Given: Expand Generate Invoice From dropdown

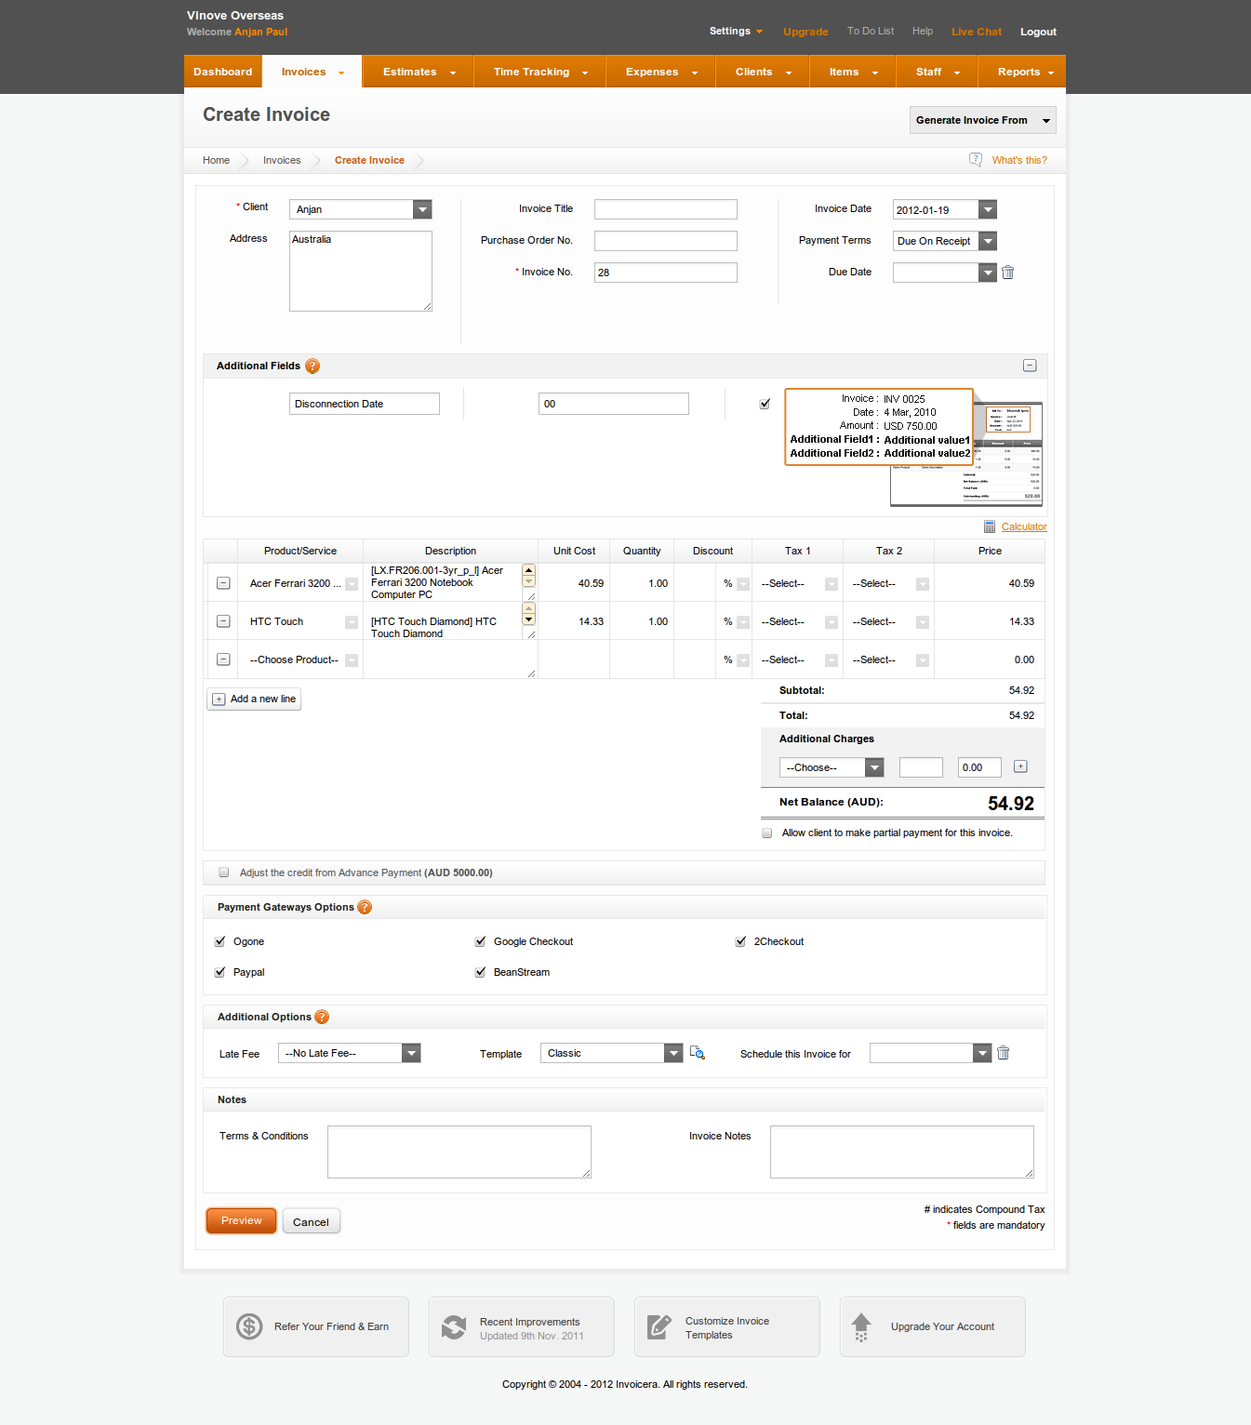Looking at the screenshot, I should (x=983, y=120).
